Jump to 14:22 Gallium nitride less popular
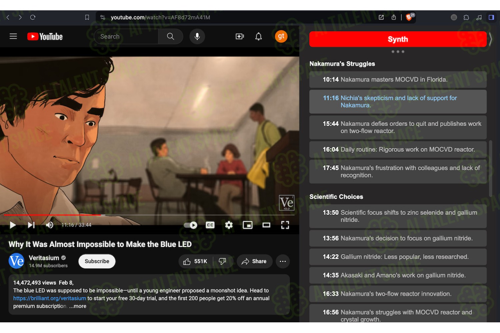This screenshot has width=500, height=333. (x=398, y=257)
